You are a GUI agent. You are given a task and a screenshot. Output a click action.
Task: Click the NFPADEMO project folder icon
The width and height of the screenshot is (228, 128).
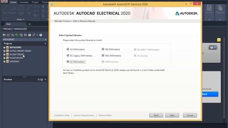7,47
